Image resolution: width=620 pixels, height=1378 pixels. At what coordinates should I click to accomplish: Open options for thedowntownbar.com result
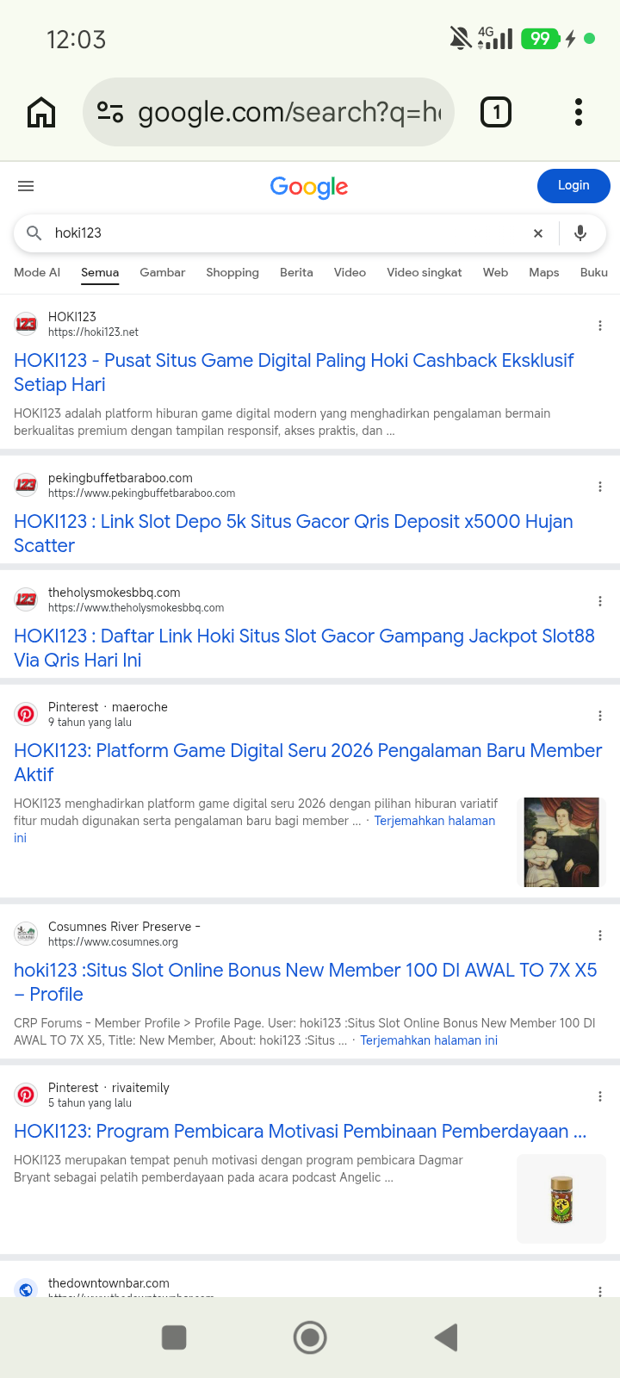pyautogui.click(x=600, y=1291)
